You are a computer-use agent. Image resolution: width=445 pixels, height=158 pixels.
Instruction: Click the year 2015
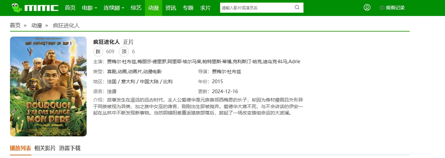coord(218,81)
